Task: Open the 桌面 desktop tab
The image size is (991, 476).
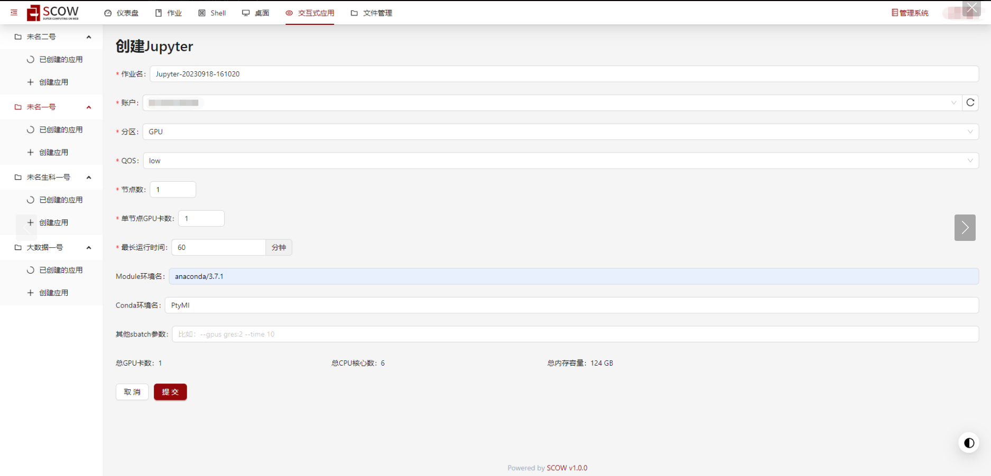Action: pyautogui.click(x=255, y=13)
